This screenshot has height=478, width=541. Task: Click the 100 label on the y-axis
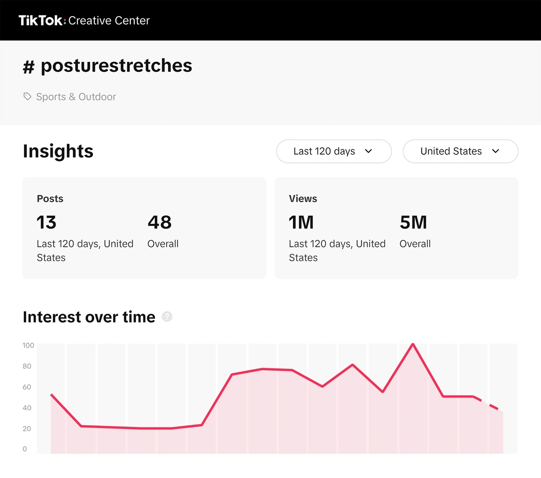28,345
